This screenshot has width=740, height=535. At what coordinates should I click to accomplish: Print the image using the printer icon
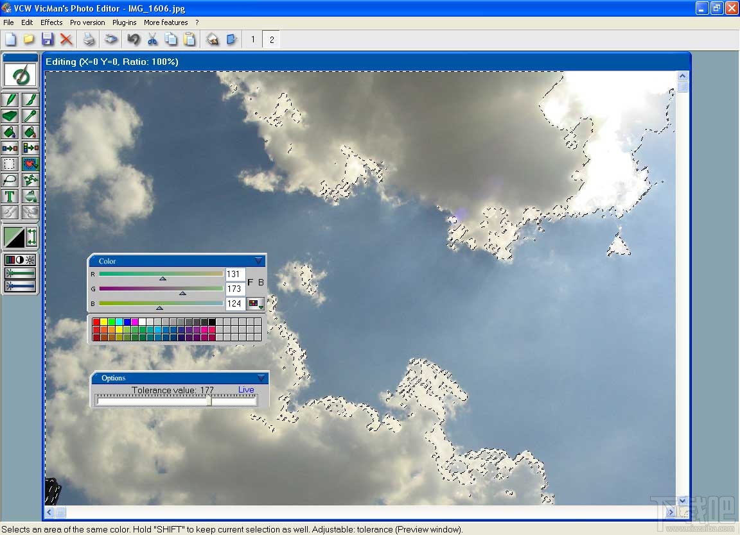(x=89, y=39)
